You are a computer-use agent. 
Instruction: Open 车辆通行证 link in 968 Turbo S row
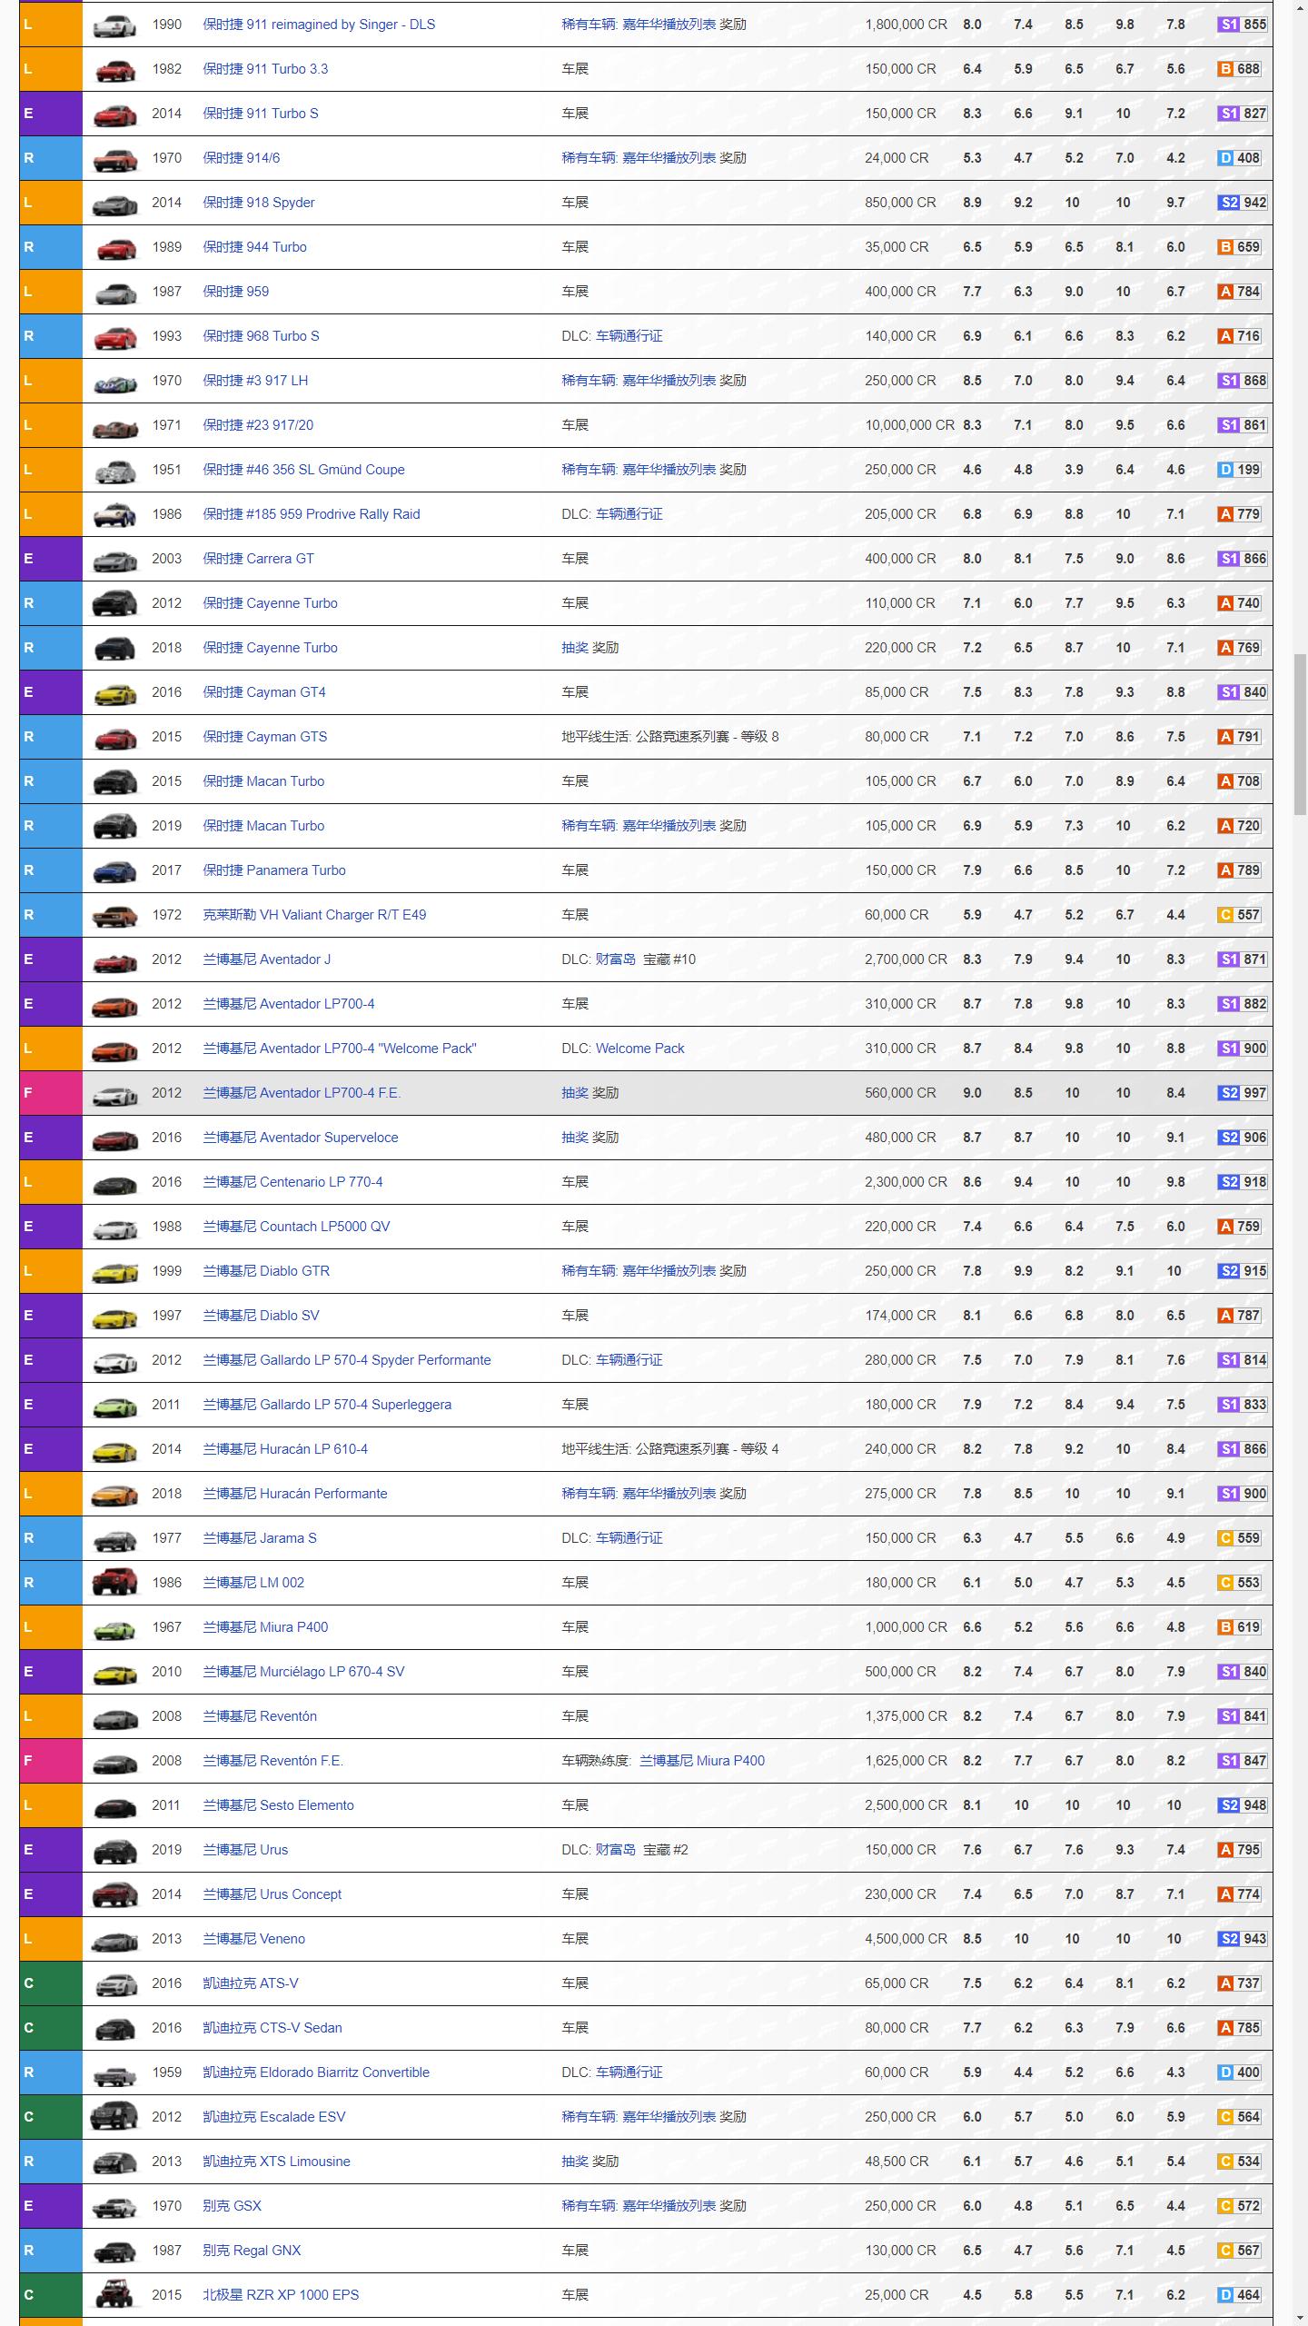(629, 336)
